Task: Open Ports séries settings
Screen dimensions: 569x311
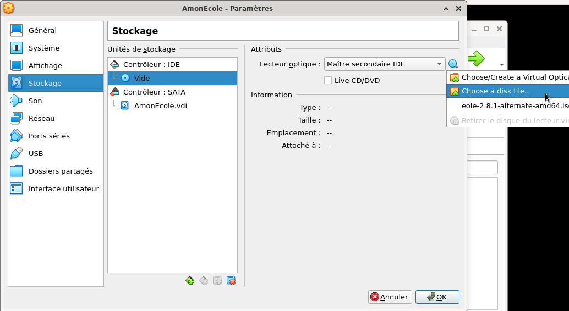Action: point(56,136)
